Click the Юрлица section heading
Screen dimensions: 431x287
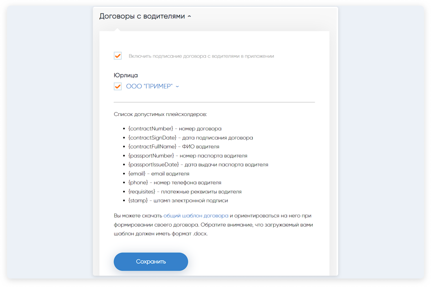126,75
